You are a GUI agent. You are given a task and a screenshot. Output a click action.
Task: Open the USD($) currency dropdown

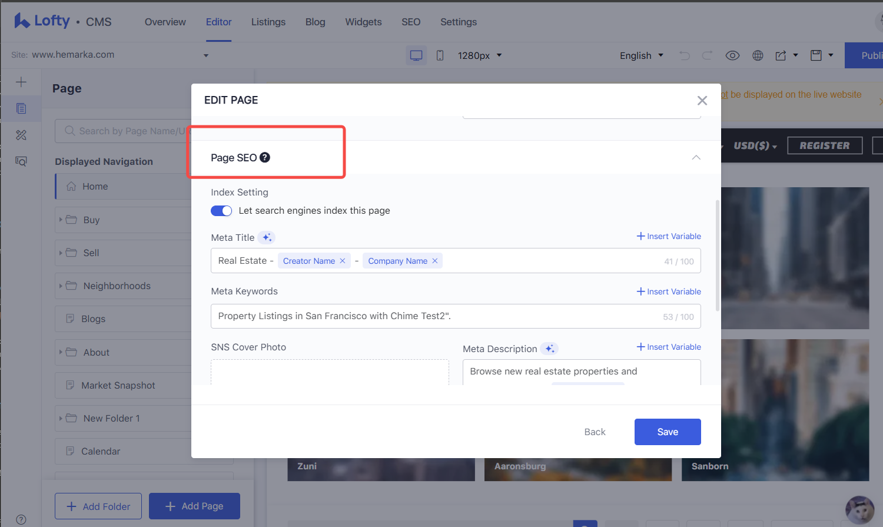[755, 145]
